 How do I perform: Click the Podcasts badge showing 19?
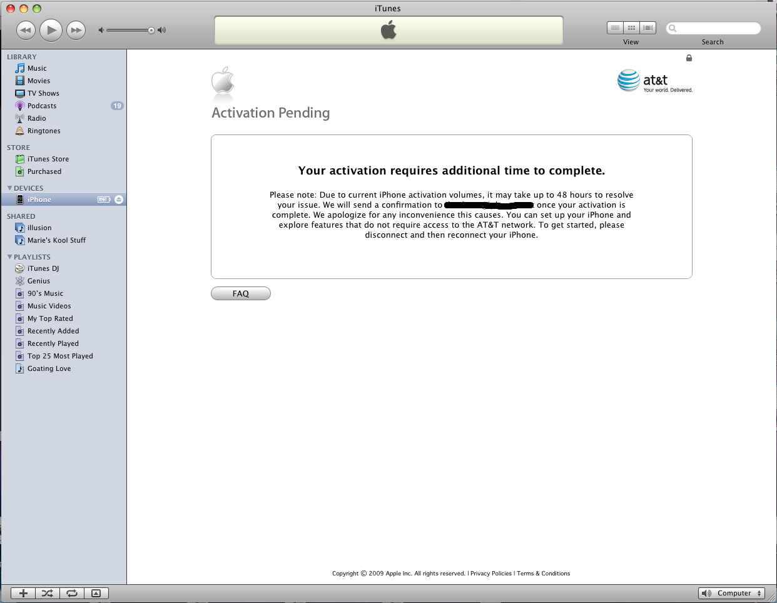pos(117,106)
